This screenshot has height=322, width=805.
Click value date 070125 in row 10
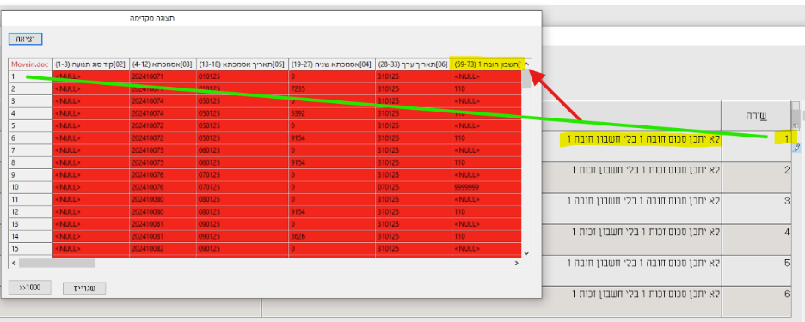click(x=414, y=187)
